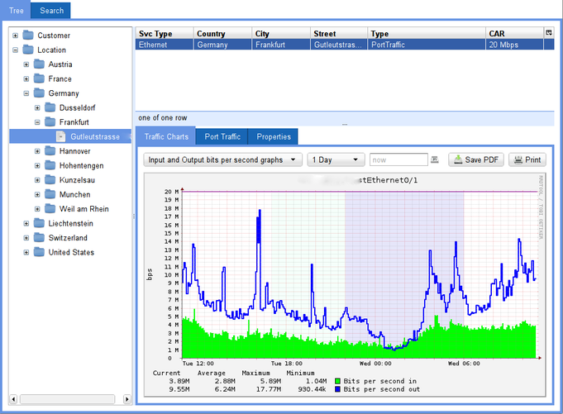
Task: Click the column chooser icon in table header
Action: (x=548, y=32)
